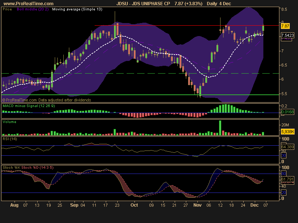
Task: Click the 5,938K volume value tag
Action: click(288, 132)
